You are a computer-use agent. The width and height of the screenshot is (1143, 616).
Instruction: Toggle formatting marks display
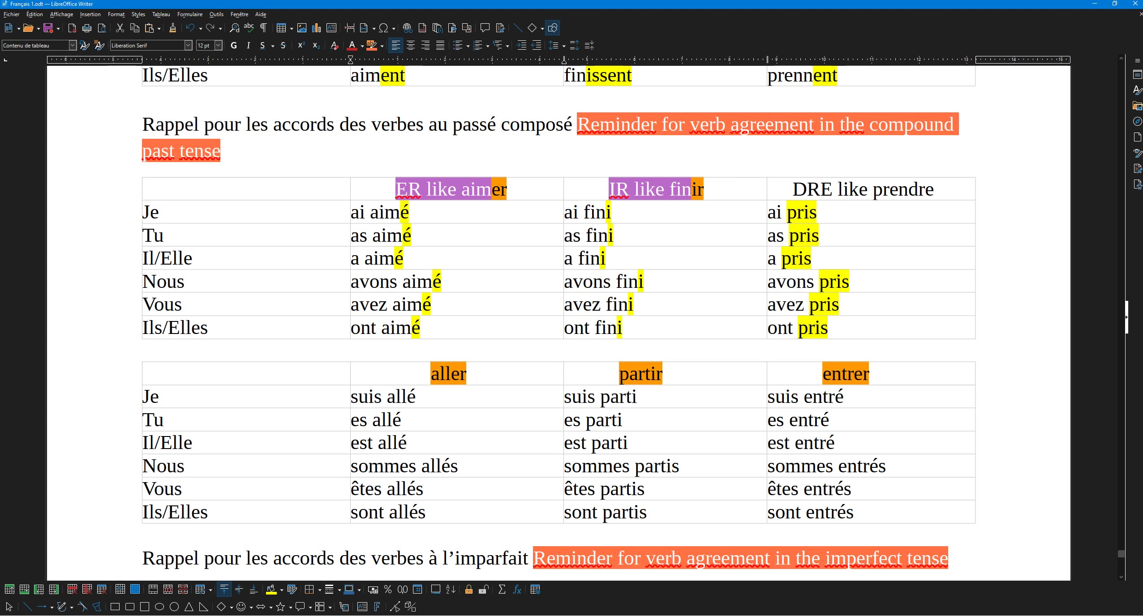pos(263,28)
